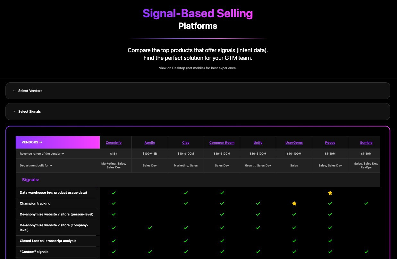397x259 pixels.
Task: Open the Common Room vendor link
Action: click(x=222, y=142)
